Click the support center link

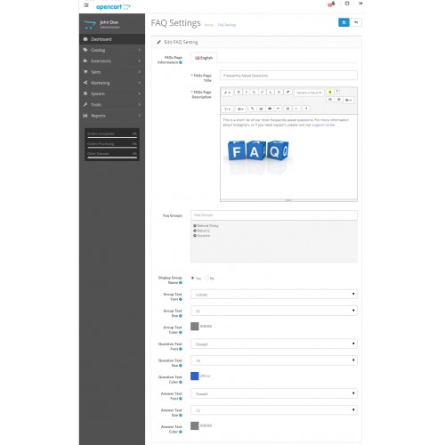(x=323, y=125)
